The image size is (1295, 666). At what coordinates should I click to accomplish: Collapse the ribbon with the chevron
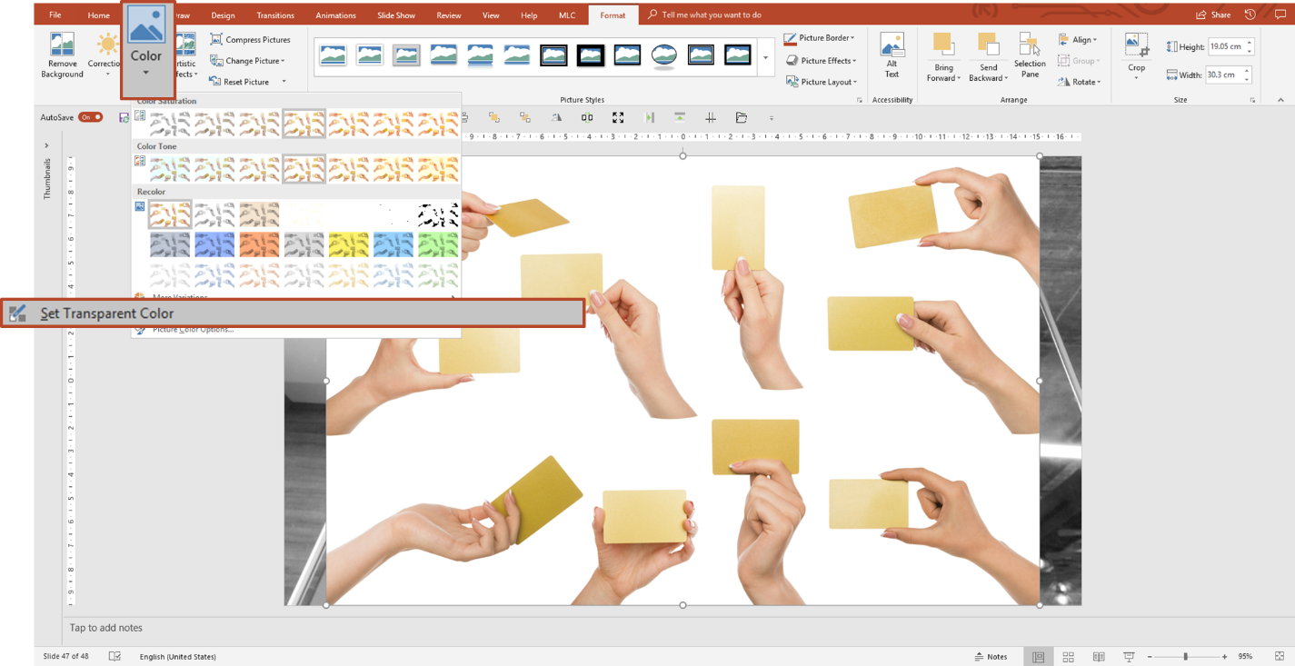[1280, 100]
